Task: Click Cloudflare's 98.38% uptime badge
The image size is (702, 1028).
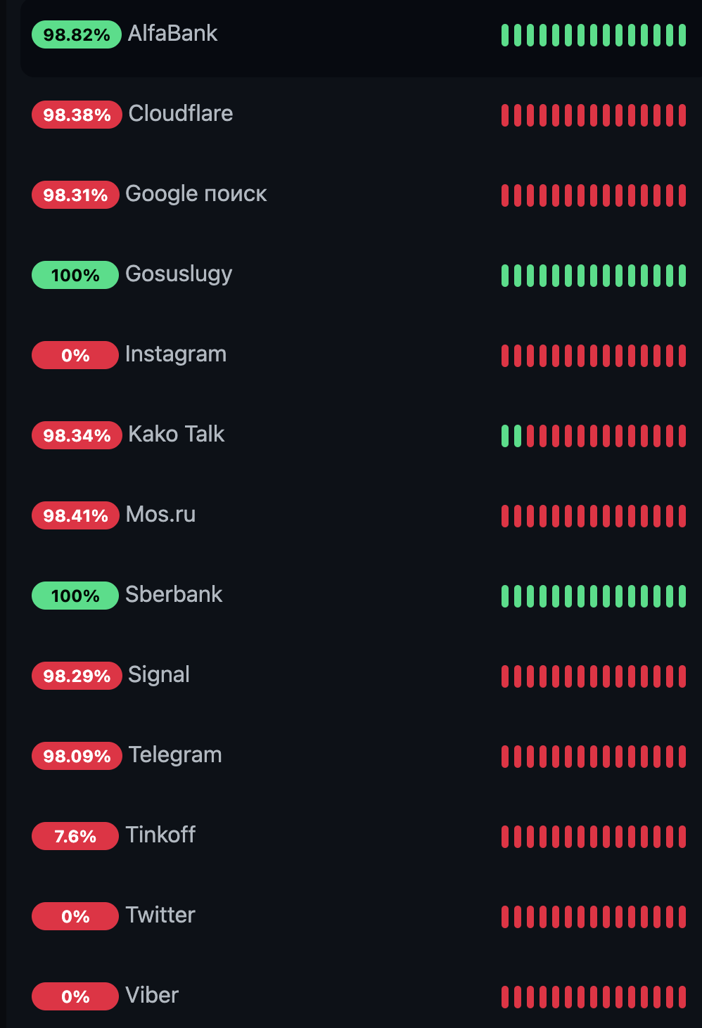Action: (77, 115)
